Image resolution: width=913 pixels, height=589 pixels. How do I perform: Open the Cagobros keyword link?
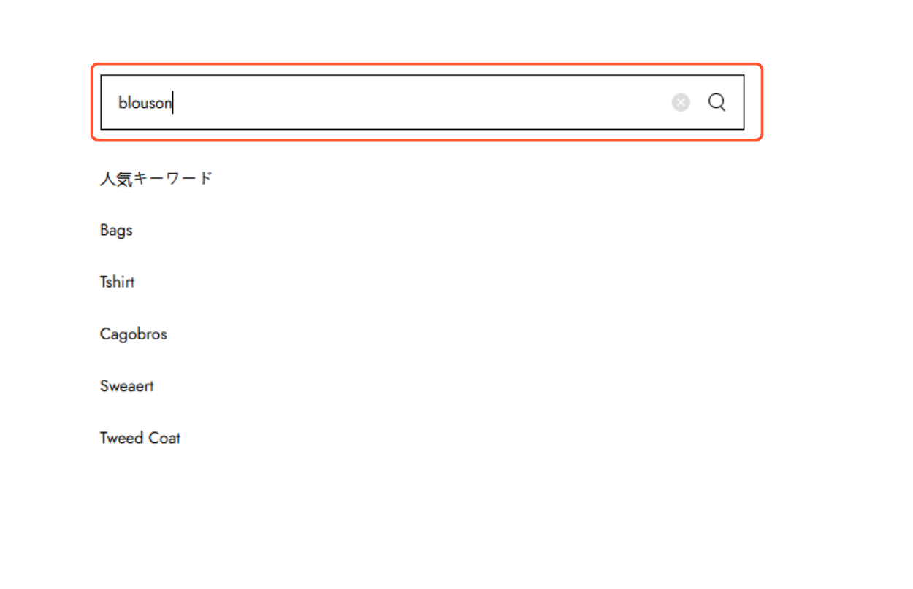pyautogui.click(x=134, y=334)
